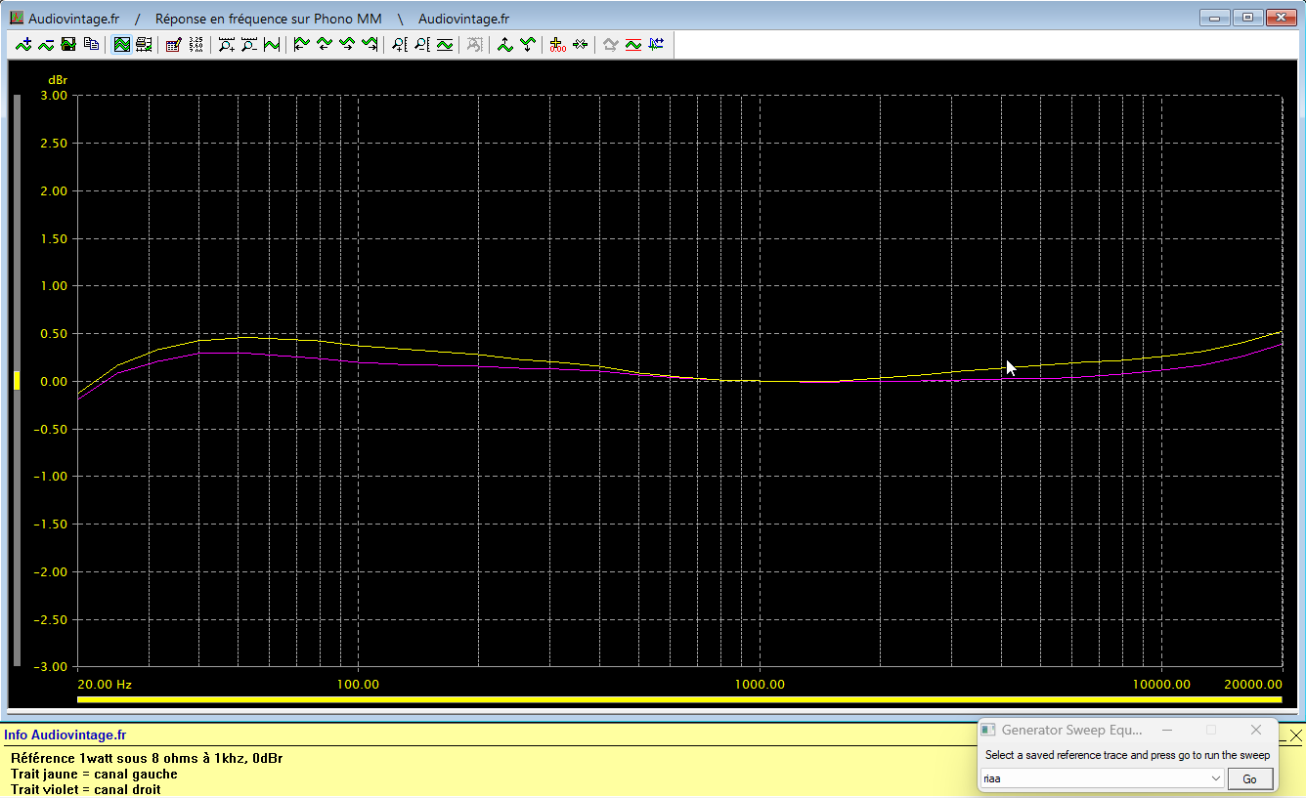Click the step left along trace icon
Image resolution: width=1306 pixels, height=798 pixels.
(x=324, y=44)
